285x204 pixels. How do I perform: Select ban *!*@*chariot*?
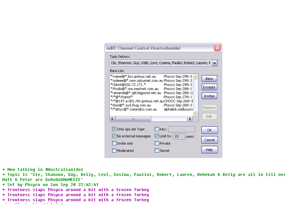click(151, 97)
